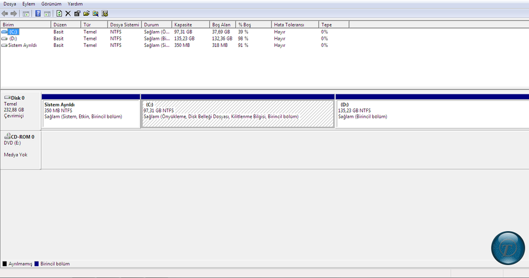The width and height of the screenshot is (529, 278).
Task: Click the 132,36 GB free space cell
Action: tap(222, 38)
